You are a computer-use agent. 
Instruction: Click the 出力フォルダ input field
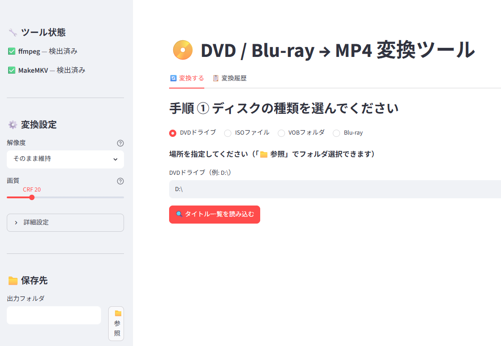tap(54, 315)
